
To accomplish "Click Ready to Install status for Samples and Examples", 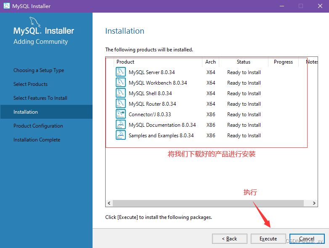I will tap(244, 135).
